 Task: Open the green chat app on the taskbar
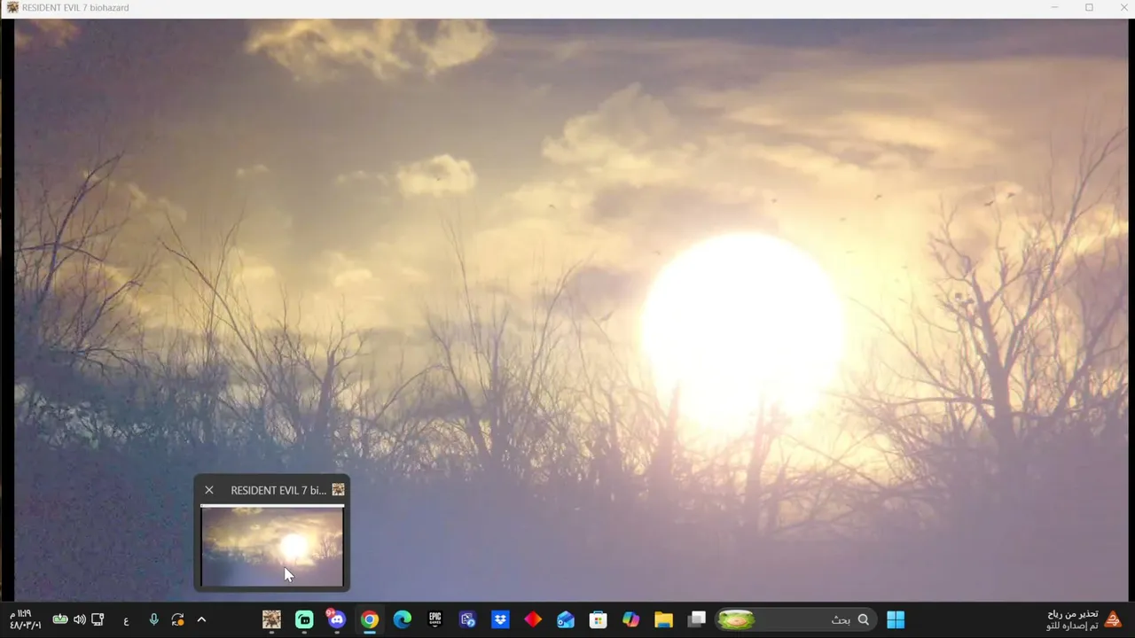pos(304,619)
